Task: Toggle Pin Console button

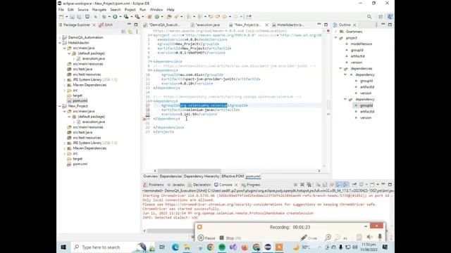Action: [354, 184]
